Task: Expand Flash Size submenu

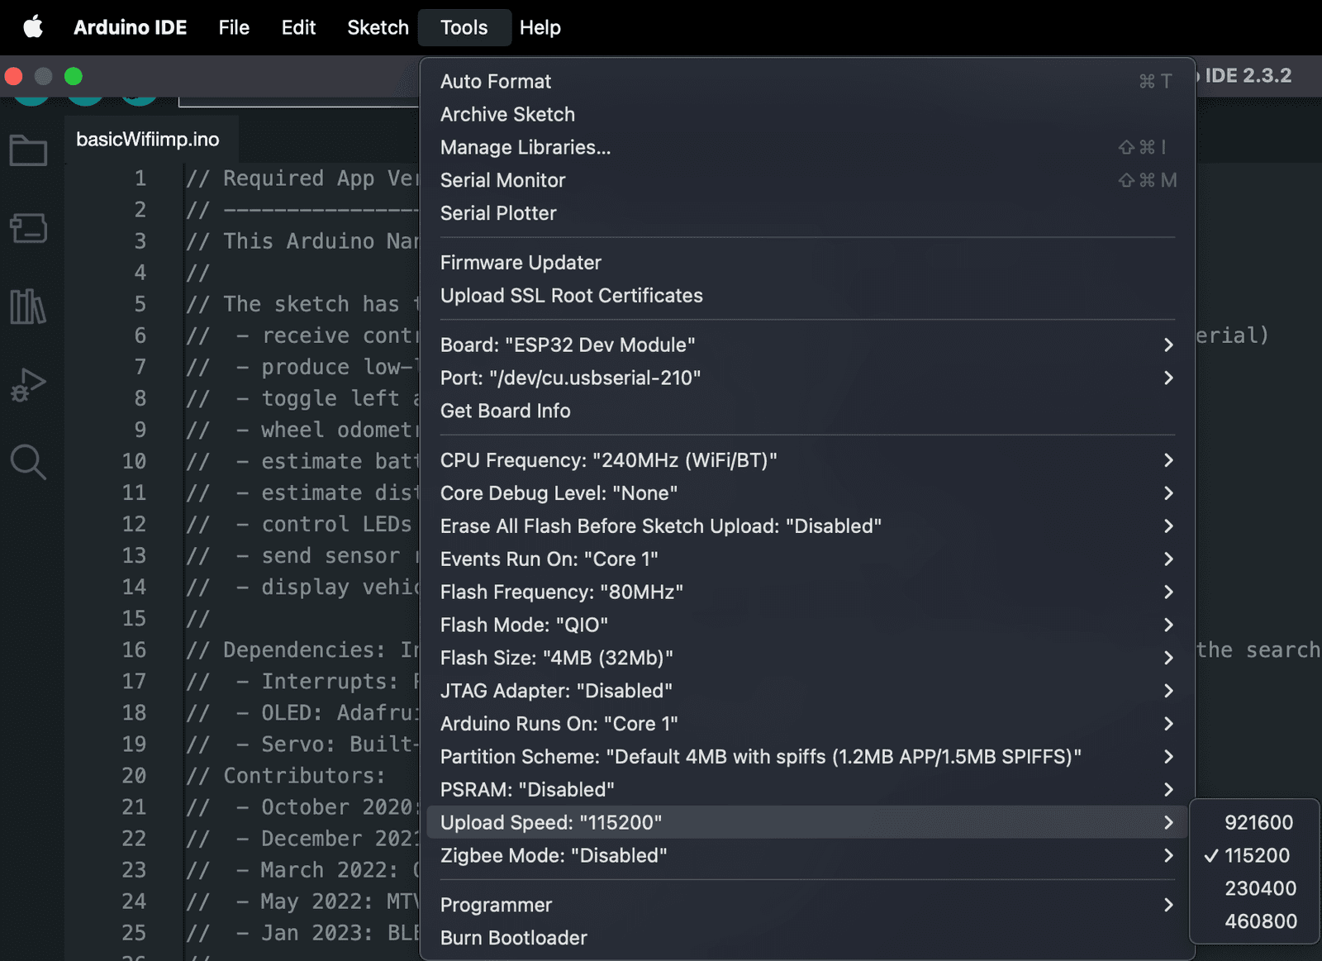Action: pyautogui.click(x=807, y=658)
